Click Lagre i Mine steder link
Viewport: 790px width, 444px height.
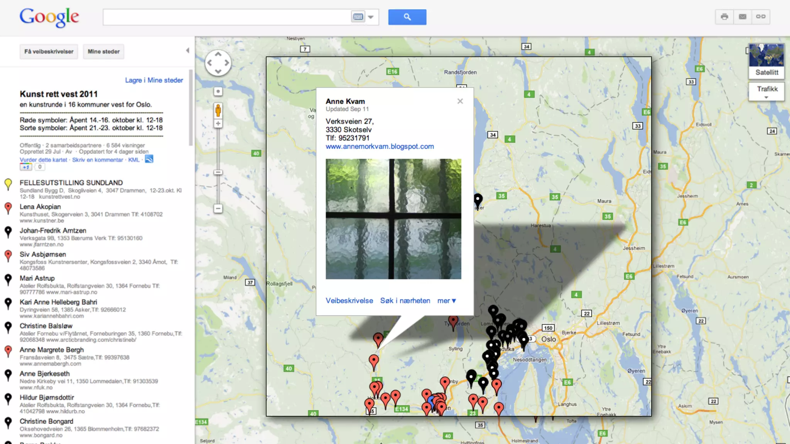(x=154, y=80)
